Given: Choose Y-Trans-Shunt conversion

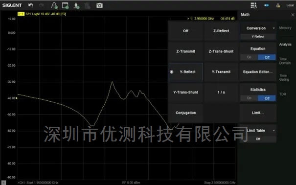Looking at the screenshot, I should [186, 92].
